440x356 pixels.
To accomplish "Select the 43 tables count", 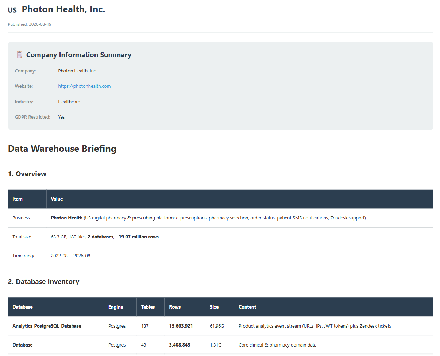I will (x=144, y=345).
